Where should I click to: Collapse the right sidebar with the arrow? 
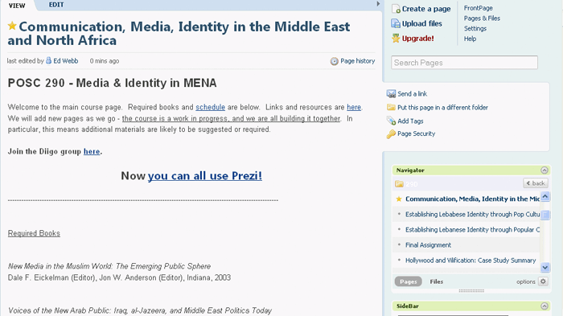click(x=378, y=4)
